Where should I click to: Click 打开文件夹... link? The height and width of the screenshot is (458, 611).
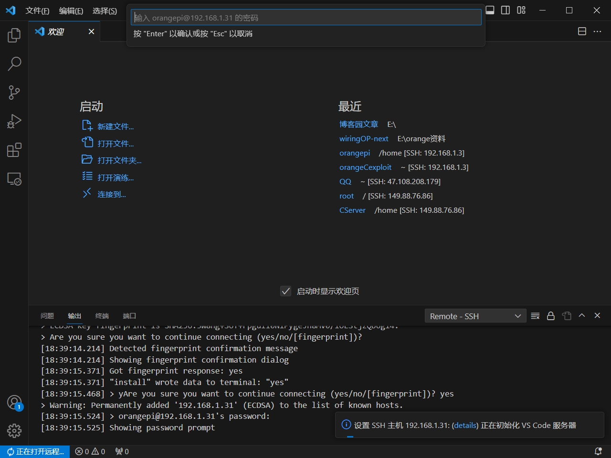(x=119, y=160)
